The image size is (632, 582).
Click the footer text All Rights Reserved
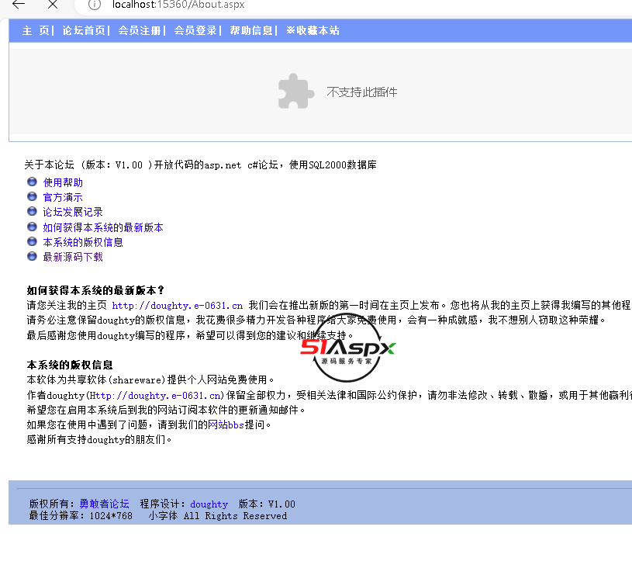236,516
